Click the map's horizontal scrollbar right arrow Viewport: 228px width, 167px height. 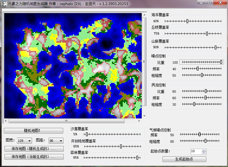(x=139, y=121)
